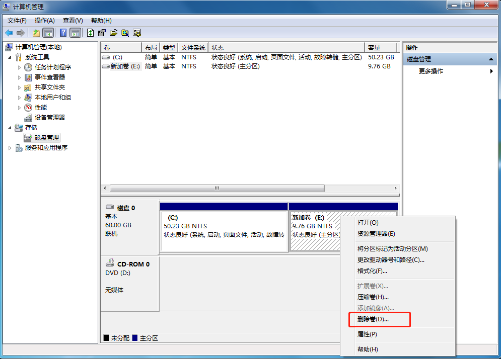Expand the 本地用户和组 node
Image resolution: width=501 pixels, height=359 pixels.
coord(19,98)
